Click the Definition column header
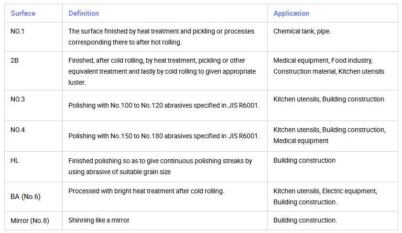 [165, 13]
